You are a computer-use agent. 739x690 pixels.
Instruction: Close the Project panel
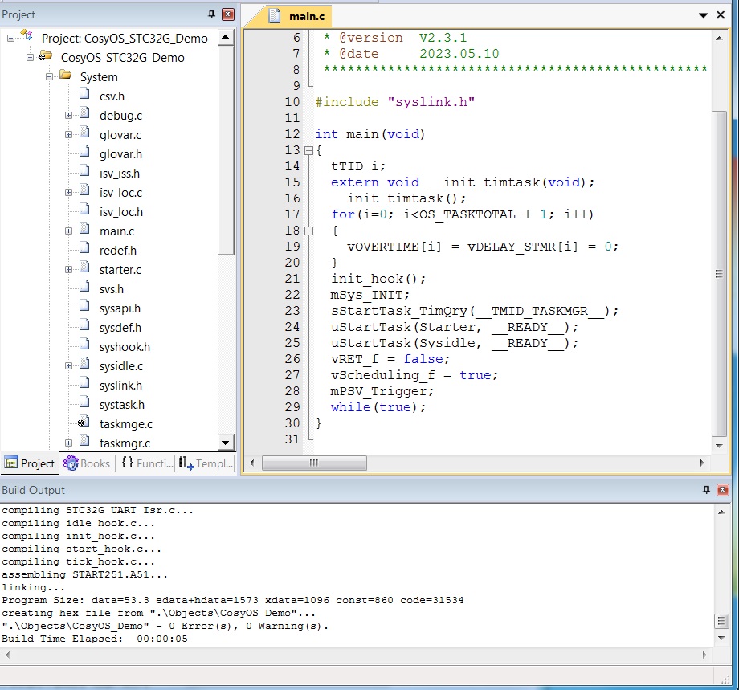pos(228,14)
